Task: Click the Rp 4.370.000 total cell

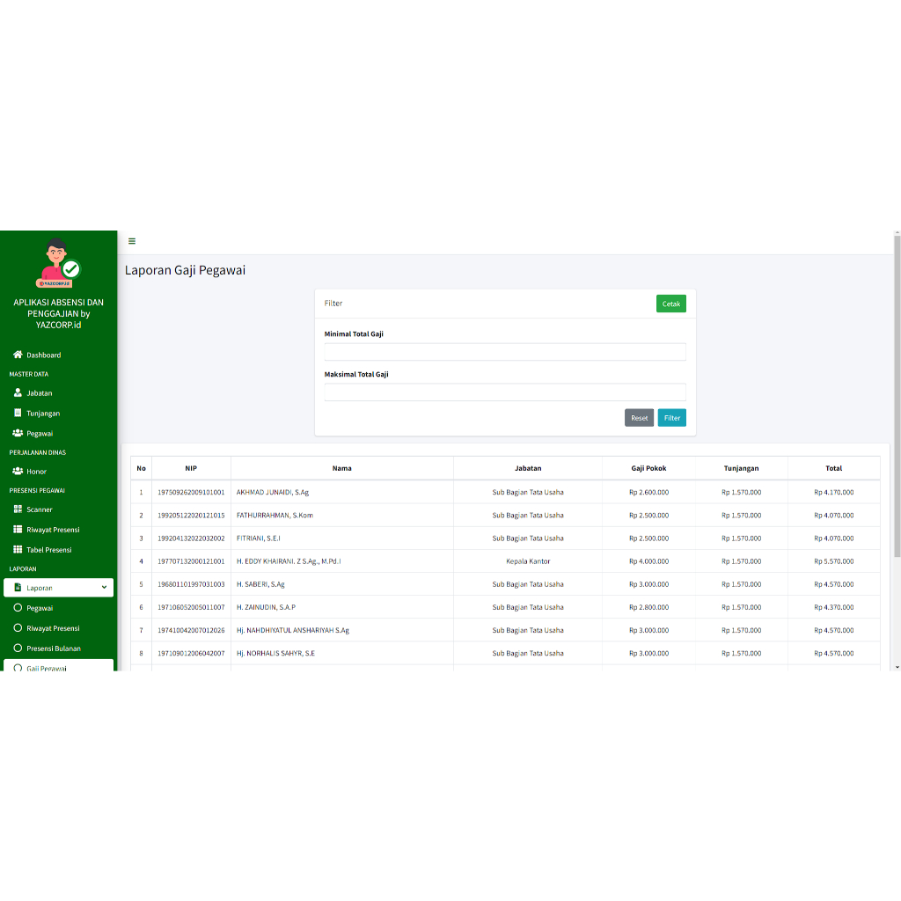Action: [834, 607]
